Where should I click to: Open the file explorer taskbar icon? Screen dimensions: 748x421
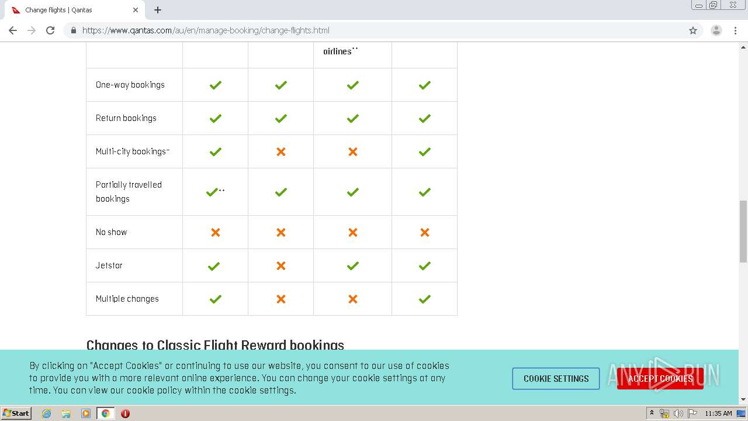tap(66, 413)
